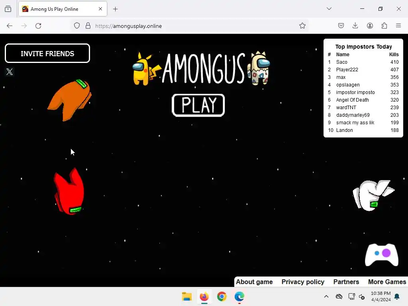This screenshot has height=306, width=408.
Task: Go back with the browser back arrow
Action: point(10,26)
